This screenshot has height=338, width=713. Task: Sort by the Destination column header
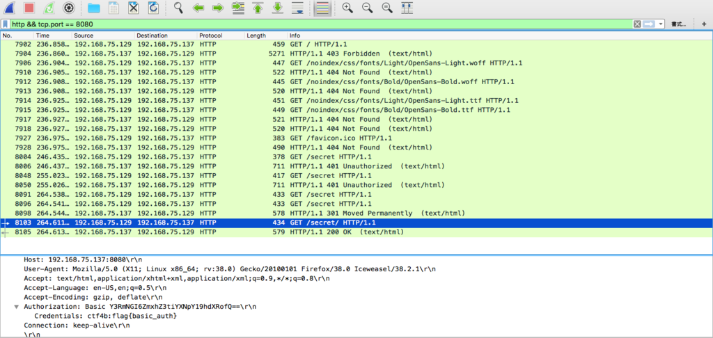coord(166,35)
